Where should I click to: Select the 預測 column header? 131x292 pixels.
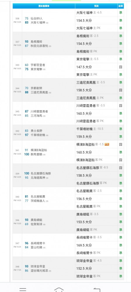96,6
